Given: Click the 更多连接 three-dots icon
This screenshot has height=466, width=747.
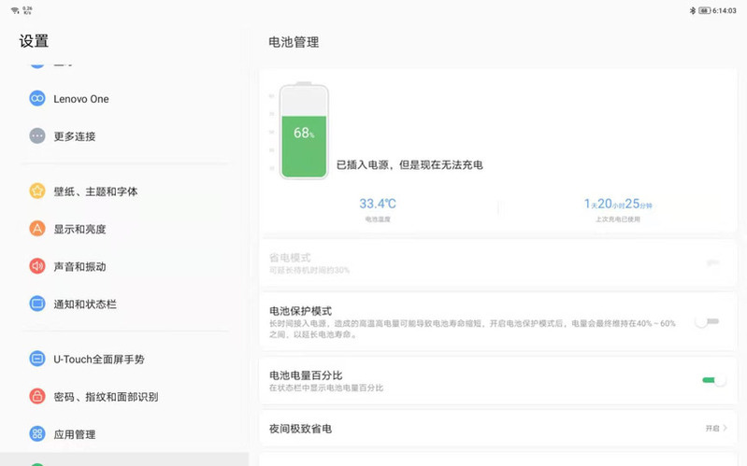Looking at the screenshot, I should (x=37, y=136).
